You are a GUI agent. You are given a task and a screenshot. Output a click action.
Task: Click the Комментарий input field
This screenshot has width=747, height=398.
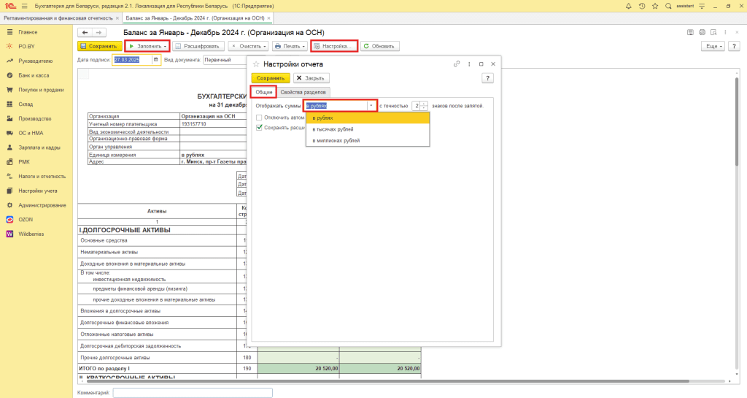(x=193, y=393)
